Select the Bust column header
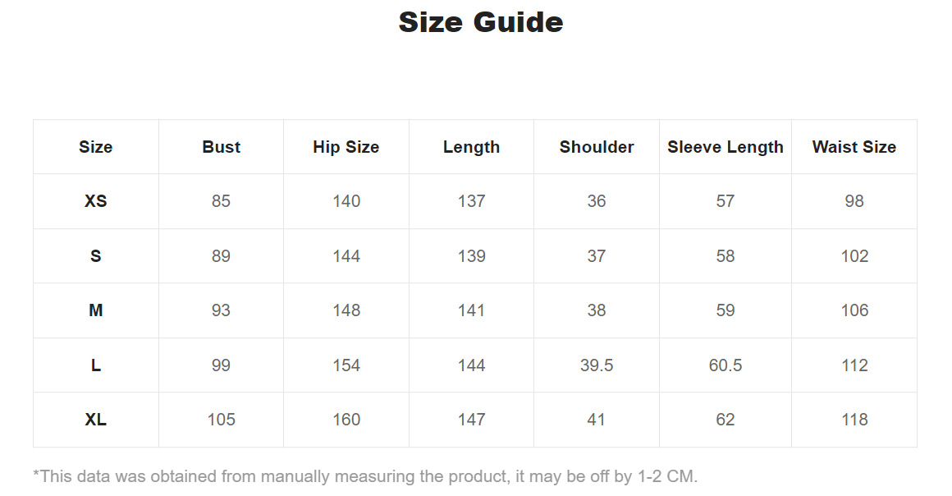 (x=221, y=147)
